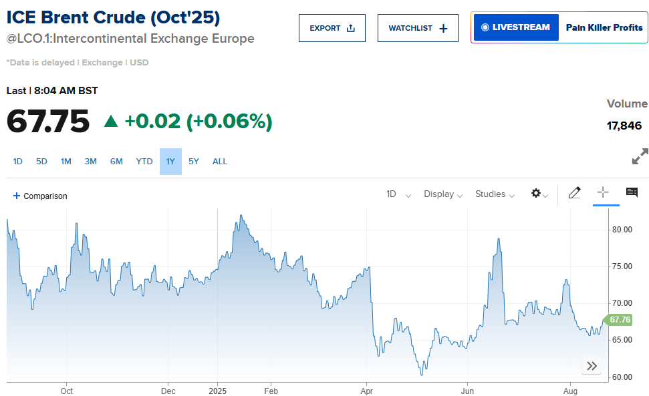Screen dimensions: 649x396
Task: Open the Display dropdown
Action: pos(443,194)
